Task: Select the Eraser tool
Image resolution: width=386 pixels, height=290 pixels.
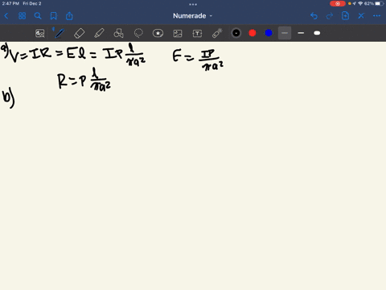Action: tap(79, 33)
